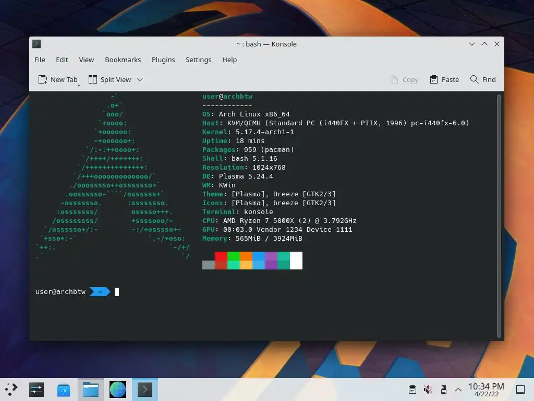This screenshot has height=401, width=534.
Task: Click the Copy toolbar button
Action: pyautogui.click(x=404, y=79)
